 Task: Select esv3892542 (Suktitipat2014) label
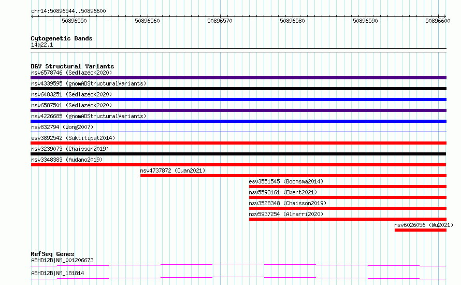click(x=73, y=138)
